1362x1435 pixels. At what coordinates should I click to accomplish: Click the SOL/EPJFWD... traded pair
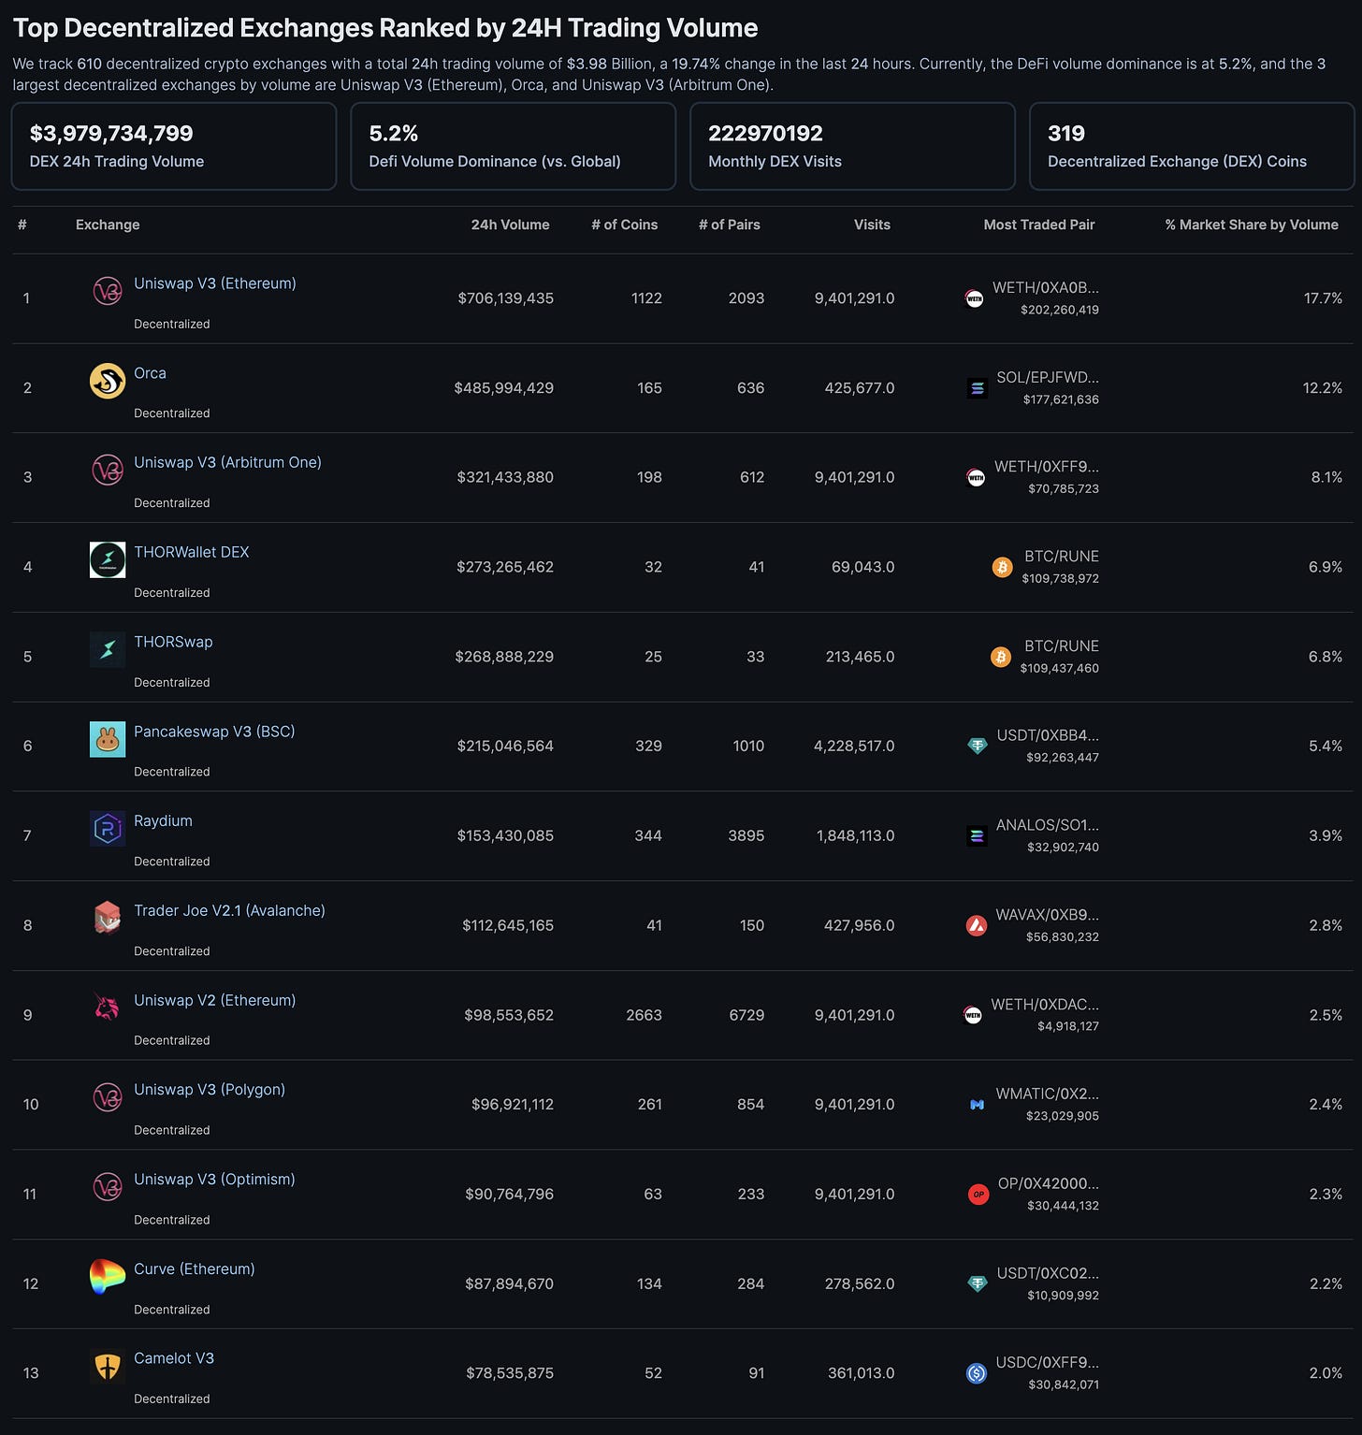pyautogui.click(x=1048, y=377)
